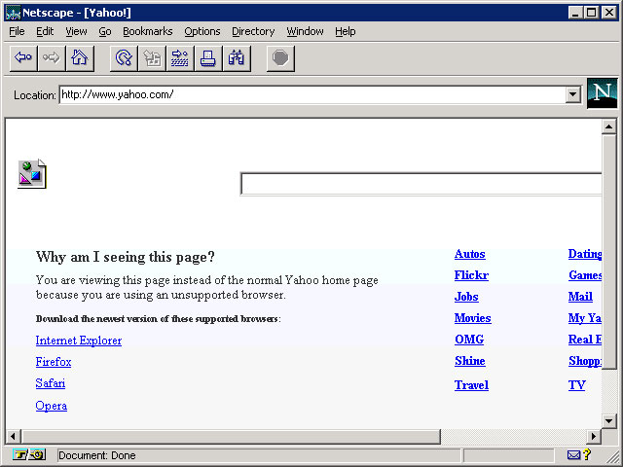Click the 'Why am I seeing this page?' heading
The height and width of the screenshot is (467, 623).
(x=126, y=257)
